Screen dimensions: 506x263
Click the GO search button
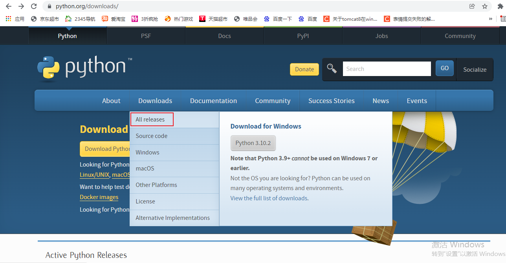[445, 68]
